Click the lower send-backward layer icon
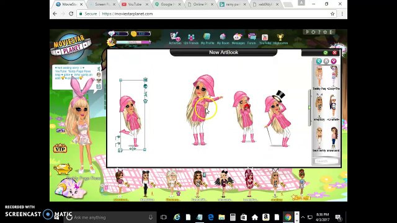397x223 pixels. [x=118, y=144]
